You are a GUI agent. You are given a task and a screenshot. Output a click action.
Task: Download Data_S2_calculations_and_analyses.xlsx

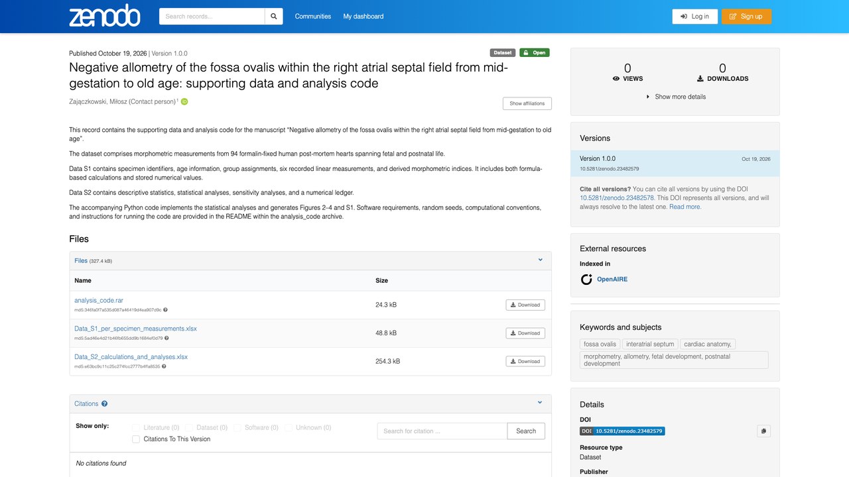coord(525,361)
